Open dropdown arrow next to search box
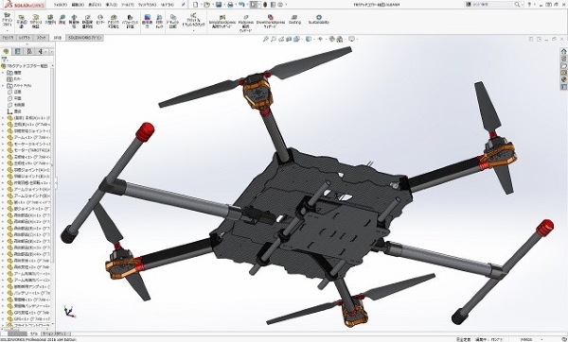Image resolution: width=568 pixels, height=342 pixels. coord(523,5)
